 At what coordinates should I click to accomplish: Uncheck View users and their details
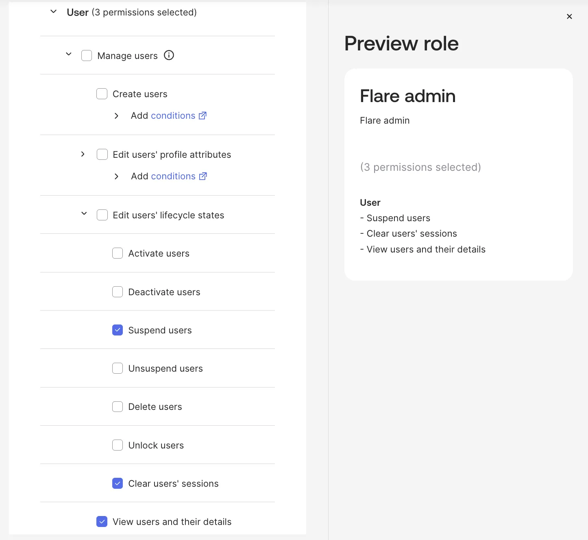(x=102, y=521)
